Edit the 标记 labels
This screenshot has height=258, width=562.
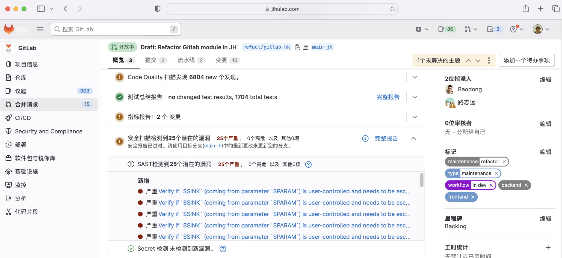tap(545, 152)
